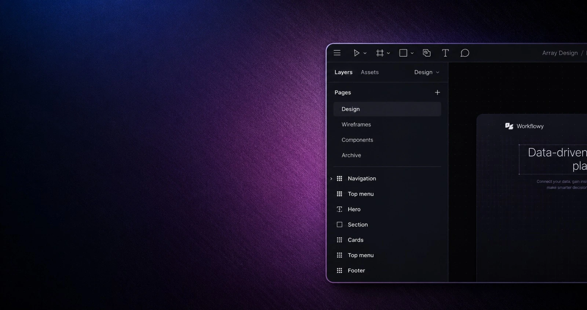
Task: Expand the Navigation layer
Action: click(331, 179)
